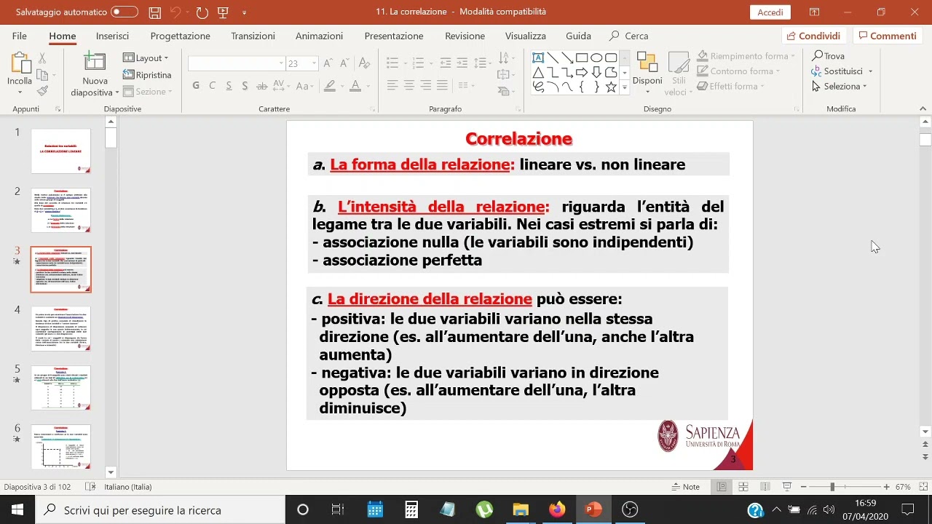The height and width of the screenshot is (524, 932).
Task: Click the Redo/Repeat circular arrow icon
Action: tap(202, 12)
